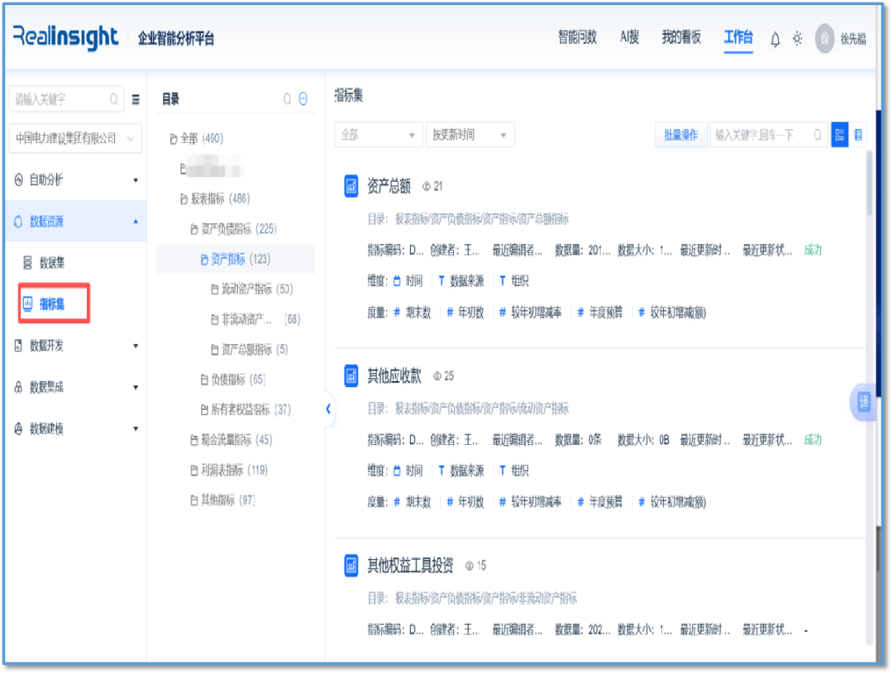This screenshot has width=893, height=674.
Task: Open the directory more-options circle icon
Action: coord(303,99)
